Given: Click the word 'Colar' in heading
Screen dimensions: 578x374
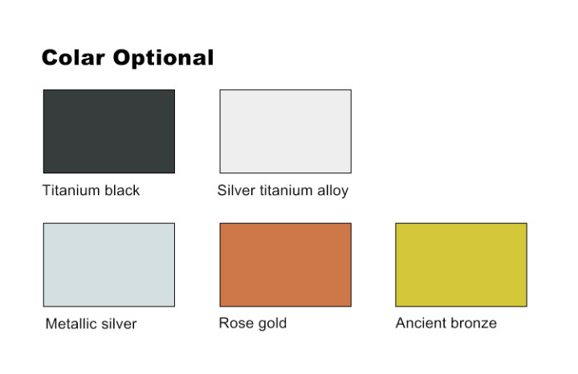Looking at the screenshot, I should [x=73, y=58].
